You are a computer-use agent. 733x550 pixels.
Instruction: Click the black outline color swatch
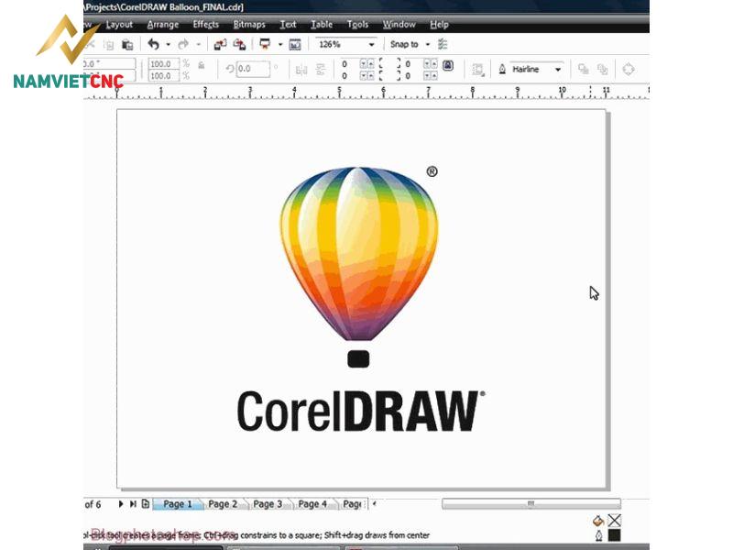[x=614, y=535]
